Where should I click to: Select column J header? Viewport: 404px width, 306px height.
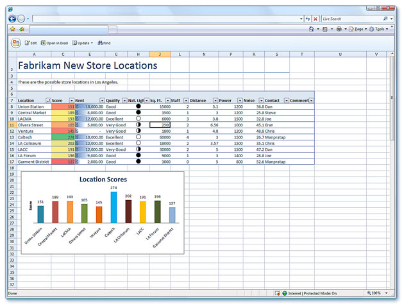[x=160, y=54]
